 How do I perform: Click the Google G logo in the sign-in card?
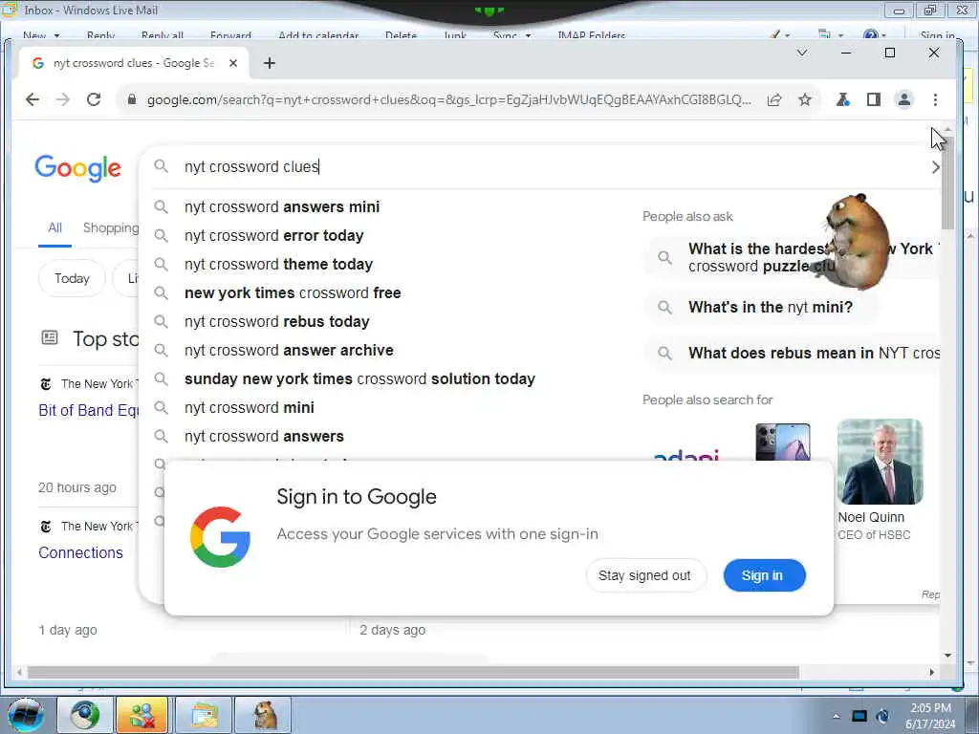click(x=220, y=537)
